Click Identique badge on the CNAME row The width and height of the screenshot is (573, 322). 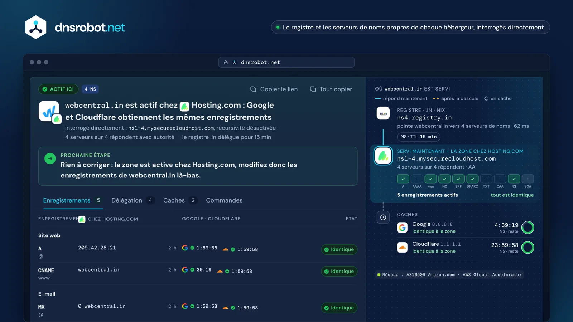tap(339, 271)
